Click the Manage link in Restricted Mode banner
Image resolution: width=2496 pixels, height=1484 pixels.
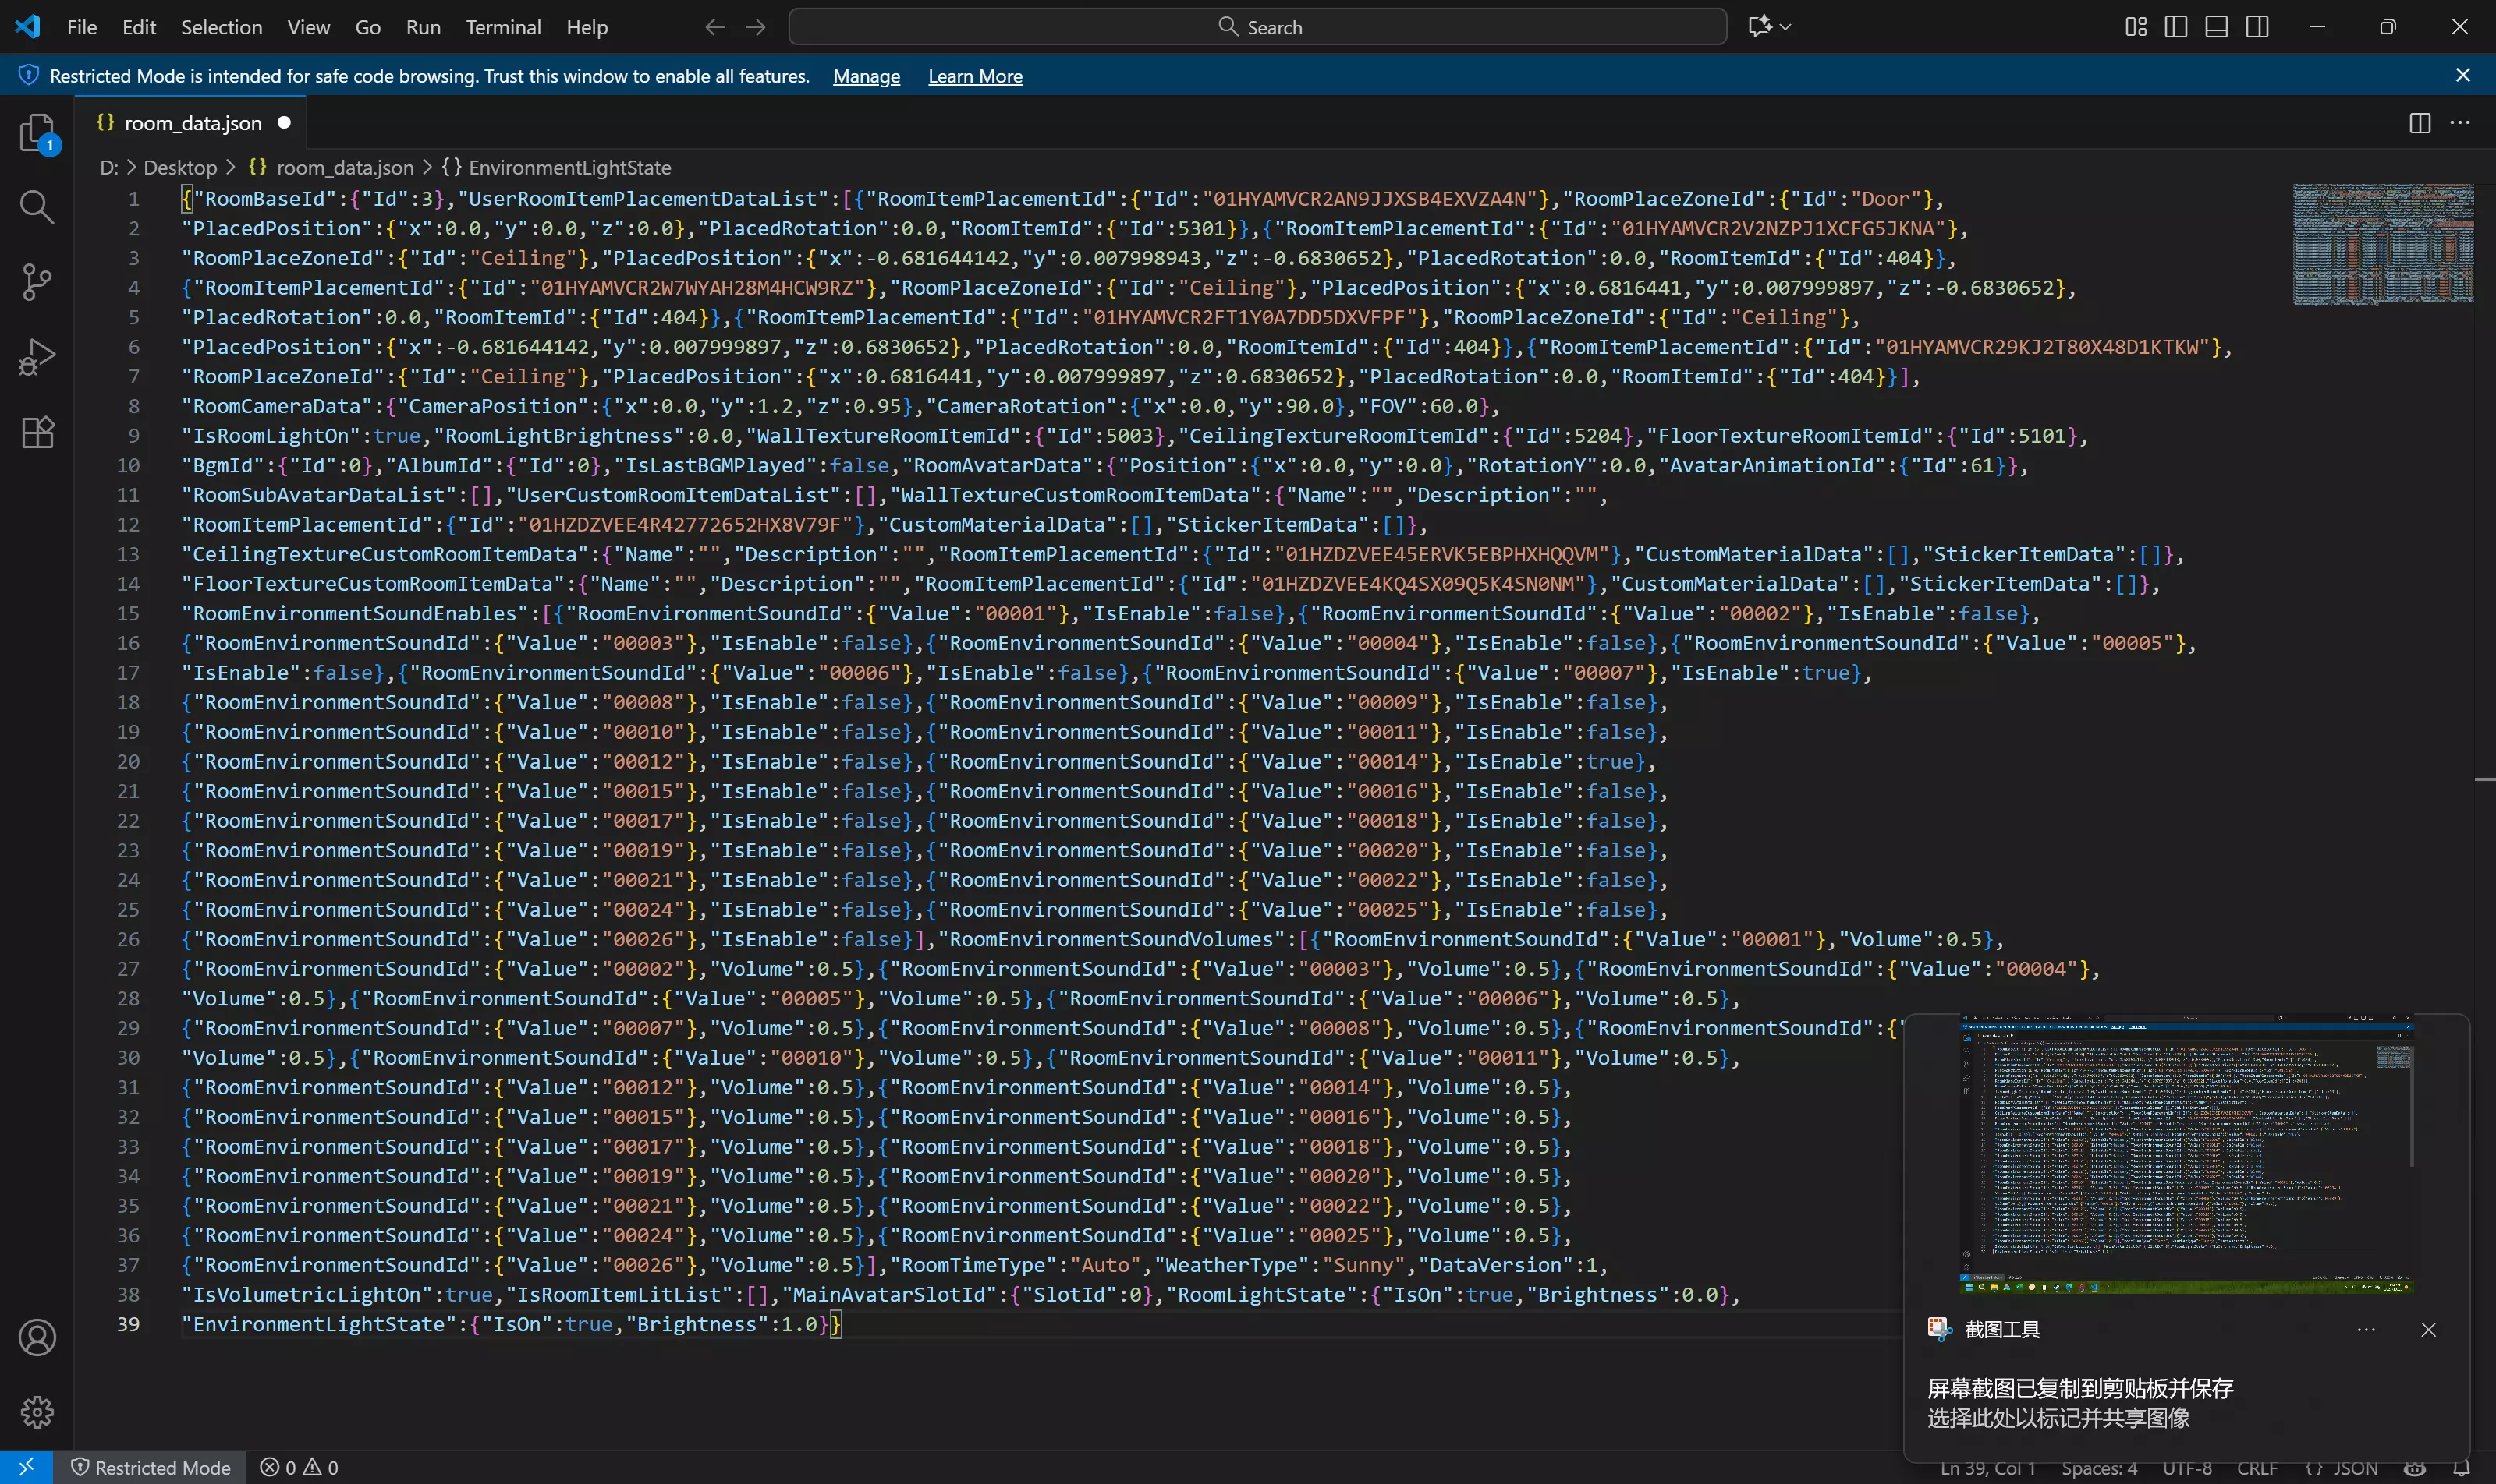[x=866, y=76]
